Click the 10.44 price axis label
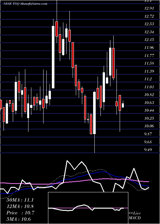The width and height of the screenshot is (160, 224). click(149, 110)
